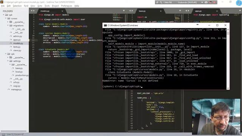Open the Tools menu
The width and height of the screenshot is (242, 136).
[47, 6]
